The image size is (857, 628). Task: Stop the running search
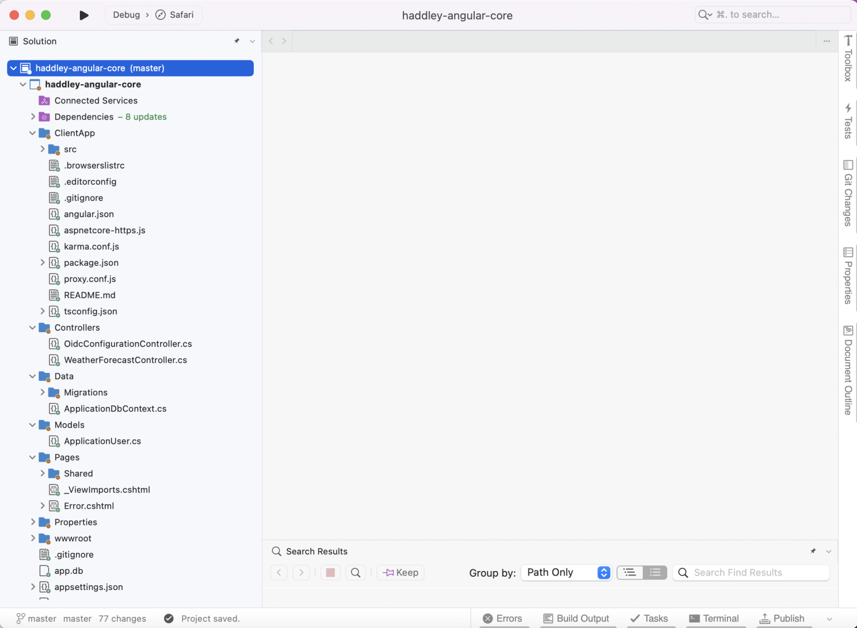pyautogui.click(x=330, y=572)
